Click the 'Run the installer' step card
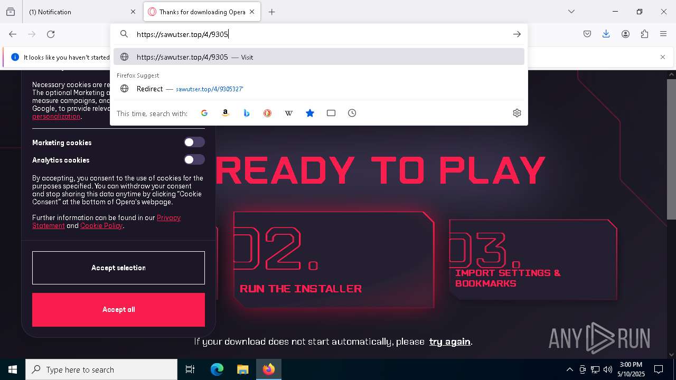The image size is (676, 380). (334, 260)
